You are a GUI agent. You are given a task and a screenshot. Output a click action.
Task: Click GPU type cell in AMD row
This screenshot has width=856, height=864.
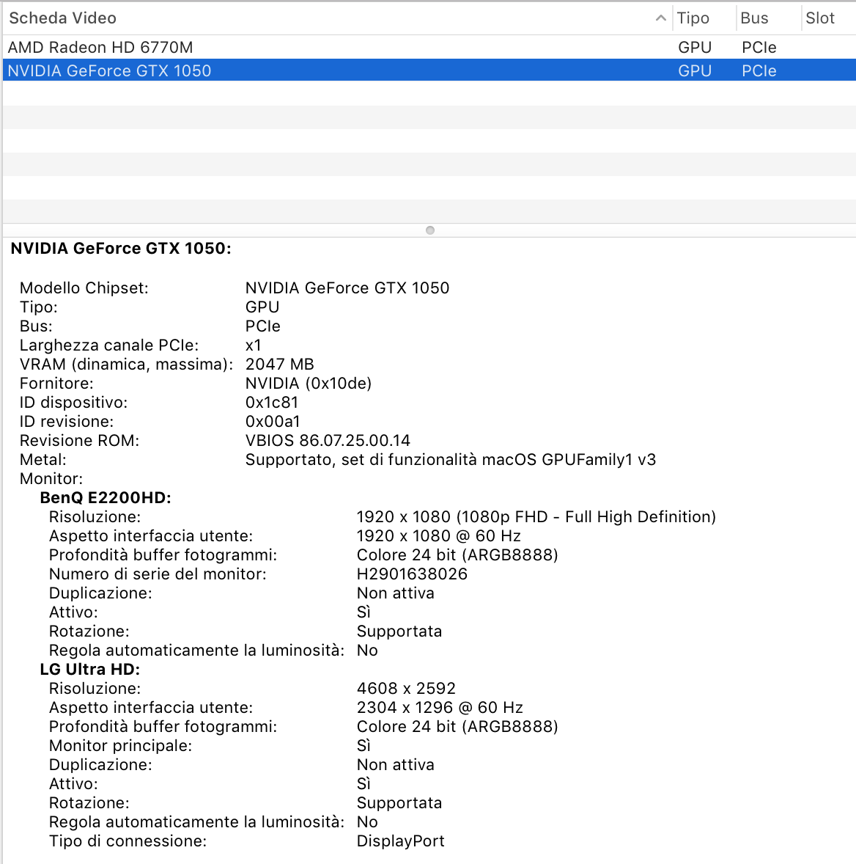[x=695, y=48]
